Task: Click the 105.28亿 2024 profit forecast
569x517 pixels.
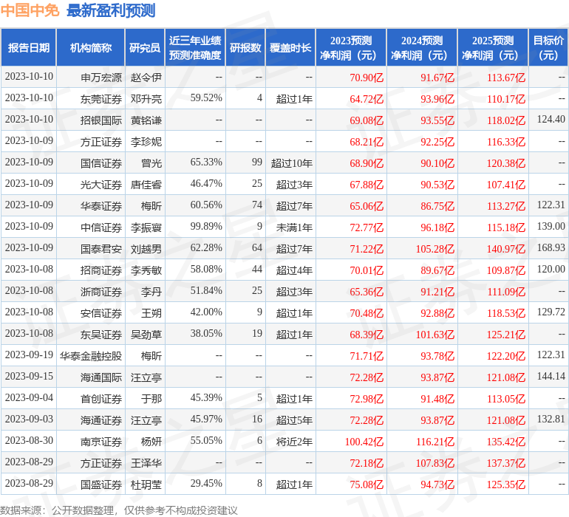Action: coord(435,249)
